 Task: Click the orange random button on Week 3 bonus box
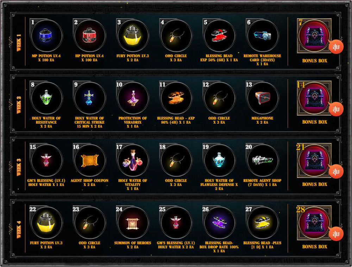pyautogui.click(x=336, y=172)
